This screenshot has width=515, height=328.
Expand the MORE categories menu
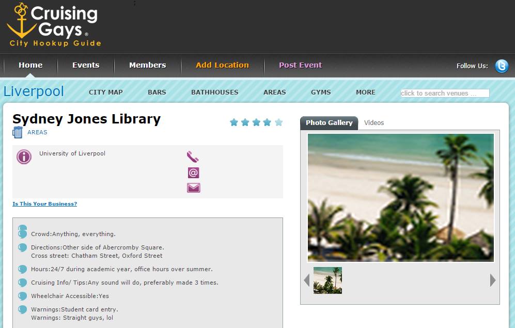click(x=366, y=92)
